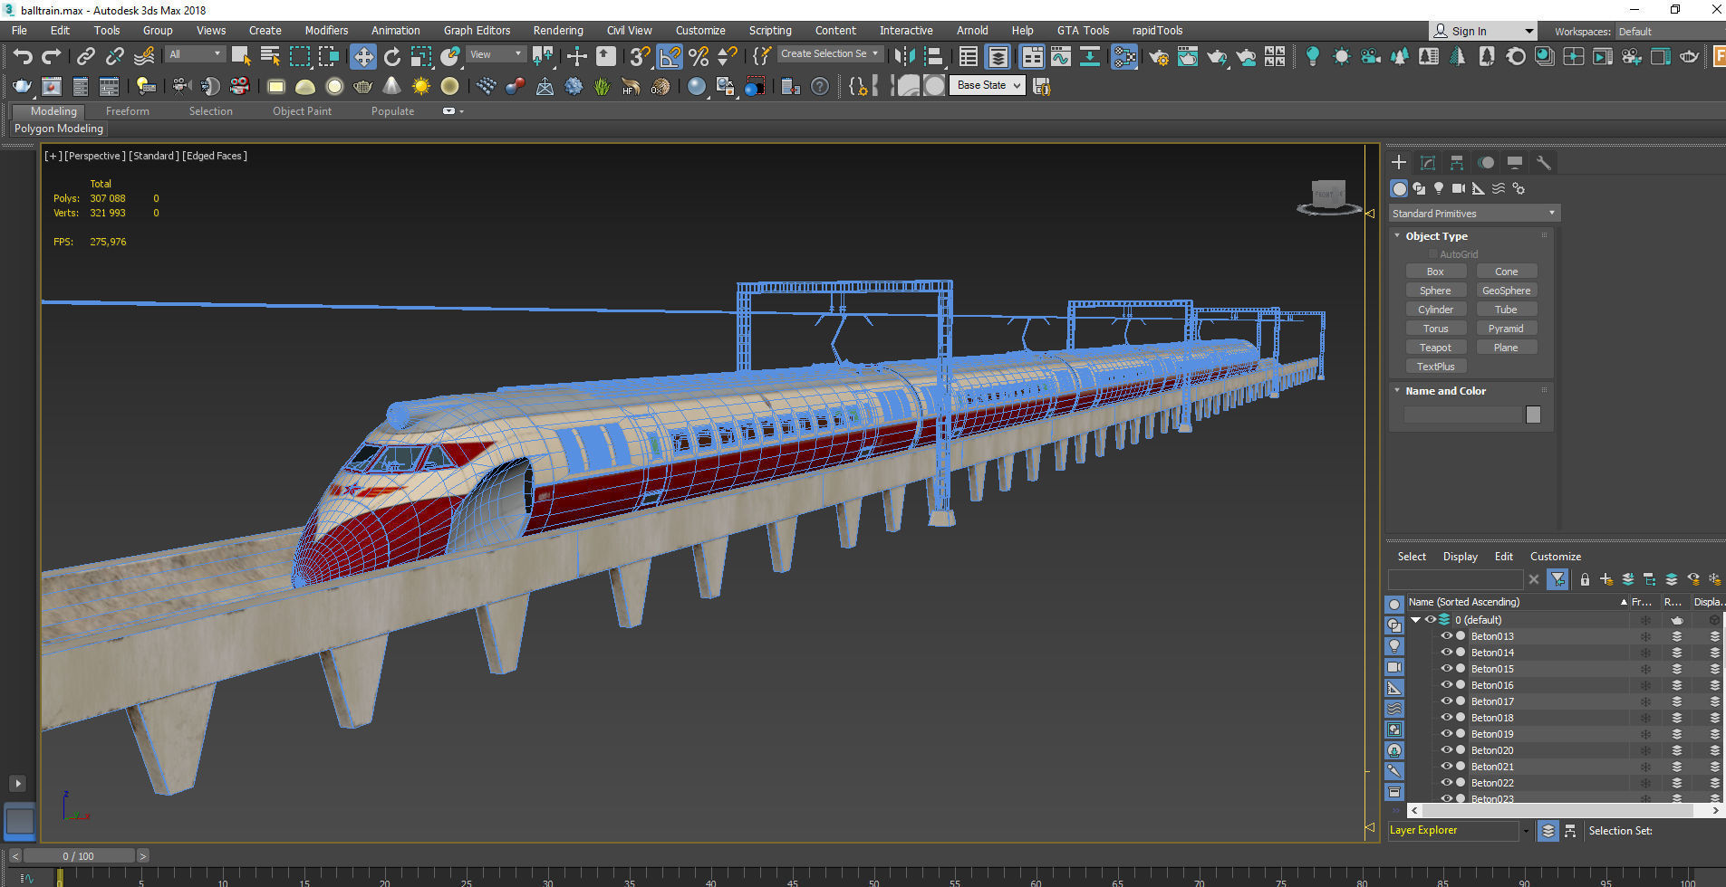The height and width of the screenshot is (887, 1726).
Task: Undo the last action in the main toolbar
Action: (x=23, y=57)
